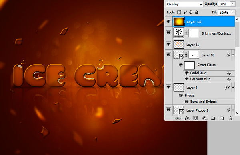Hide Layer 15 using its eye icon
This screenshot has width=240, height=155.
pyautogui.click(x=168, y=21)
